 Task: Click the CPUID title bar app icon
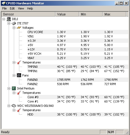(4, 3)
